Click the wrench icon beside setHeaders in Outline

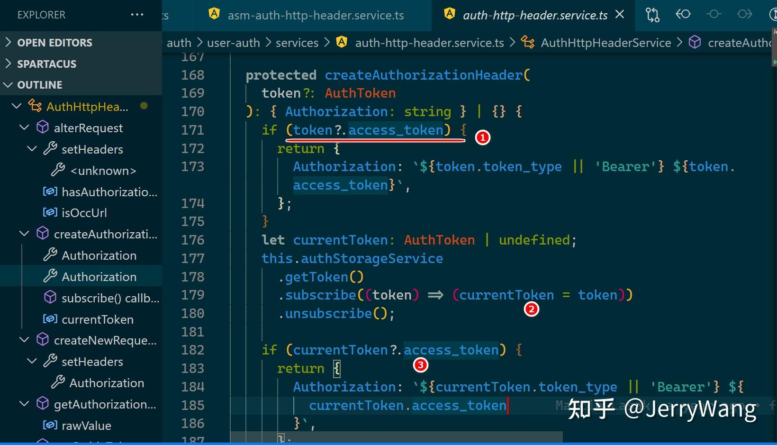[50, 149]
